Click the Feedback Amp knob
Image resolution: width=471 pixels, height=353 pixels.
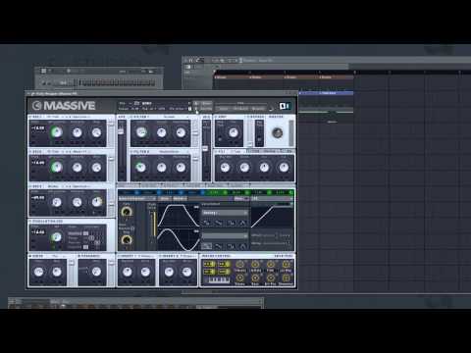pyautogui.click(x=96, y=272)
